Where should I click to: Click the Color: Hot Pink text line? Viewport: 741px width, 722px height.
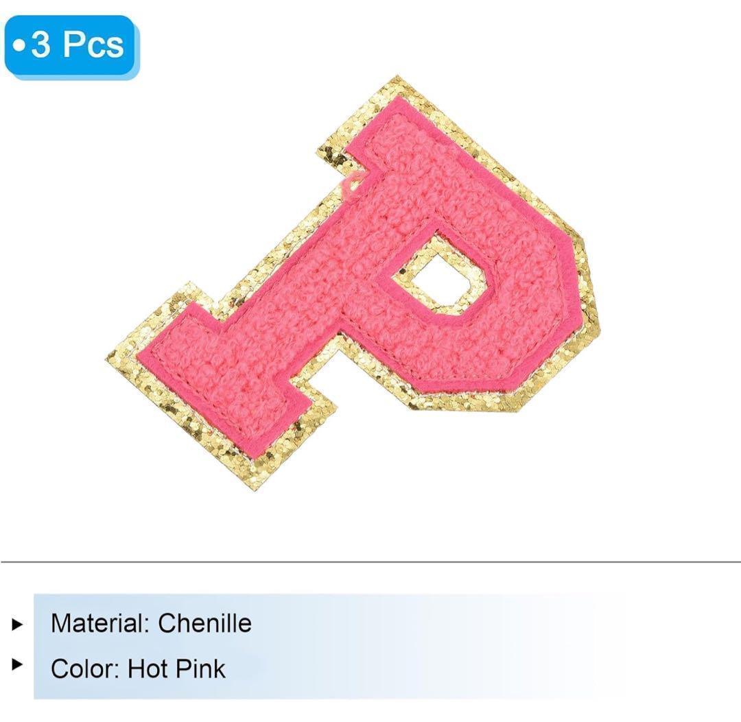click(x=138, y=669)
